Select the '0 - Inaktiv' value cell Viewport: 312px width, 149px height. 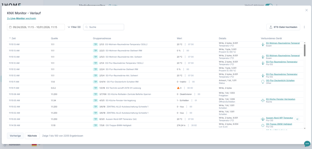[x=181, y=82]
